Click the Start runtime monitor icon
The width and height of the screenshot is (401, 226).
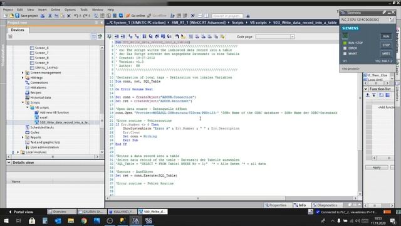(x=121, y=16)
